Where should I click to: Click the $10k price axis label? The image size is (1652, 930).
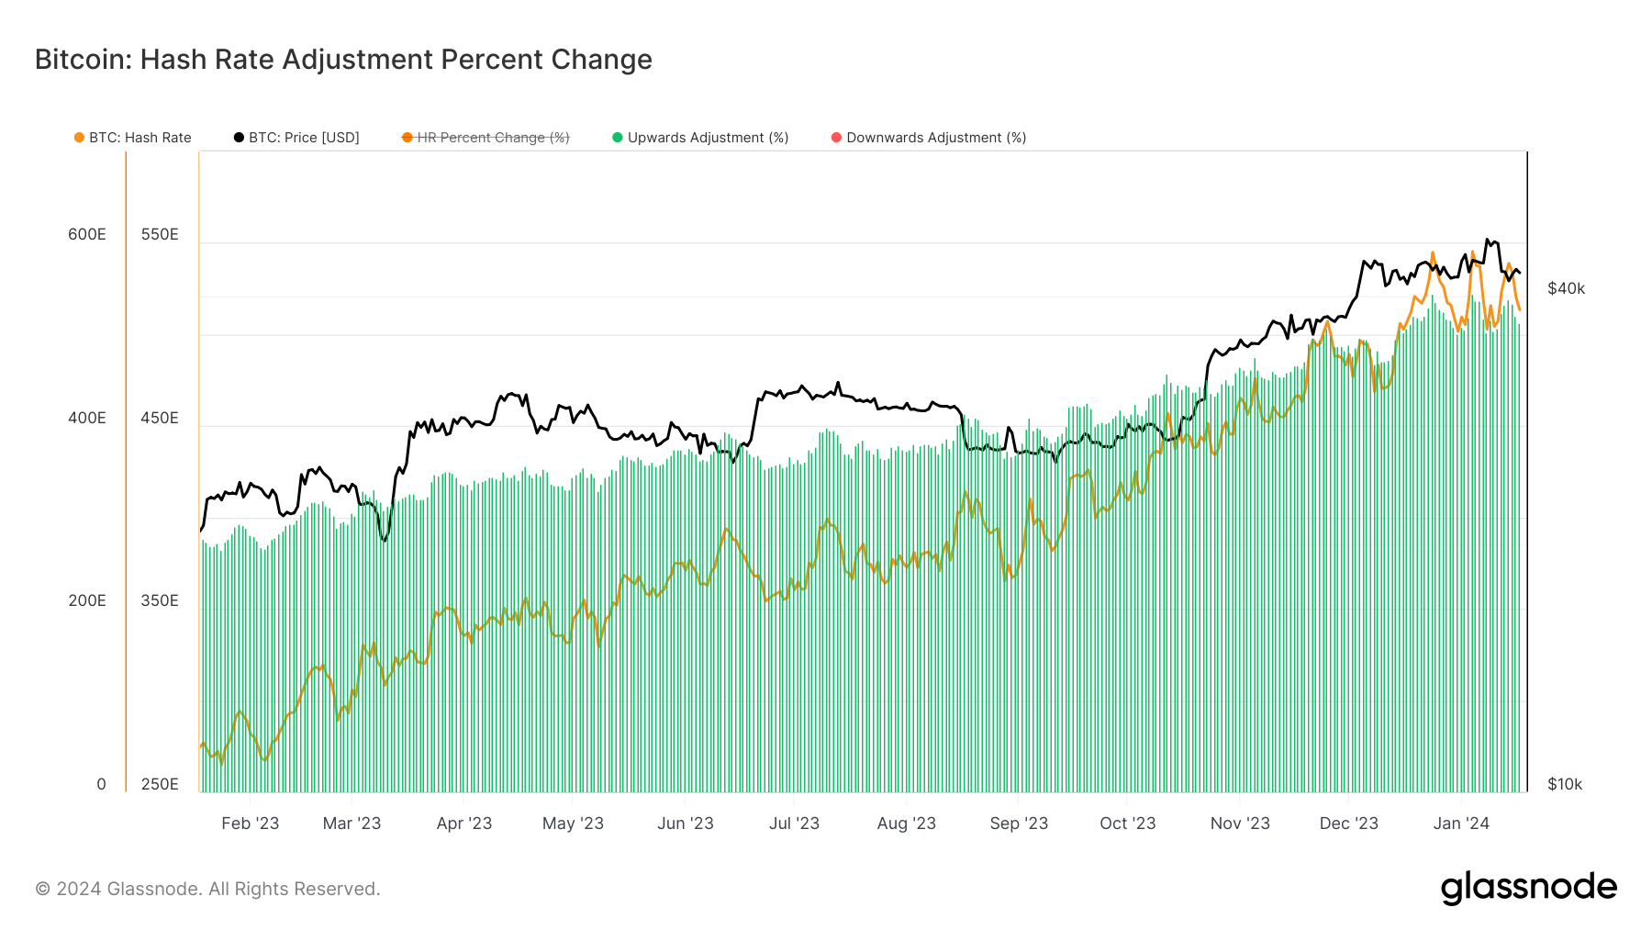1565,784
